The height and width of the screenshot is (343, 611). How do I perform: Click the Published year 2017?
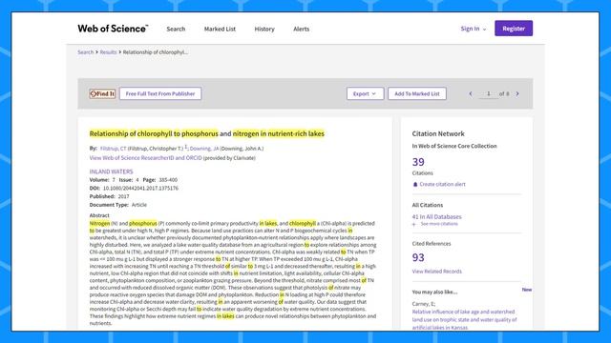[123, 196]
